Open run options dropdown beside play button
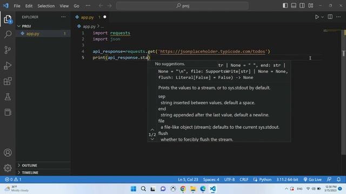Viewport: 346px width, 194px height. click(x=323, y=17)
